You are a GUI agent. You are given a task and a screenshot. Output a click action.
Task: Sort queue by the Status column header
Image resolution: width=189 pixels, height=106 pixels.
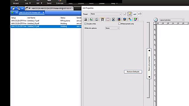[63, 18]
